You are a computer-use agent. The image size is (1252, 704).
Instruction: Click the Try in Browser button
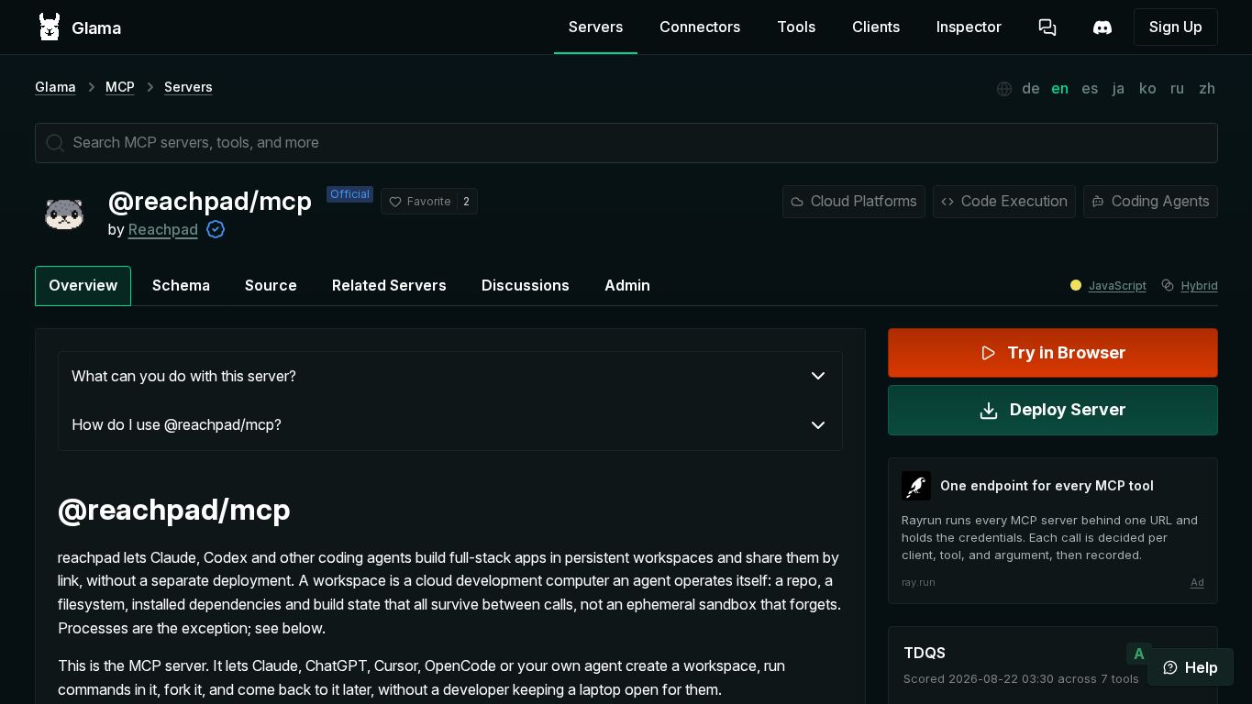1053,353
